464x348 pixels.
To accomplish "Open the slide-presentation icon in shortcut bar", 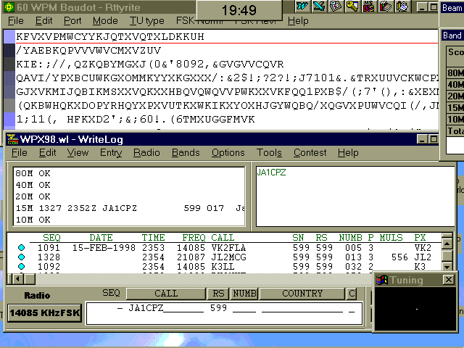I will tap(335, 7).
